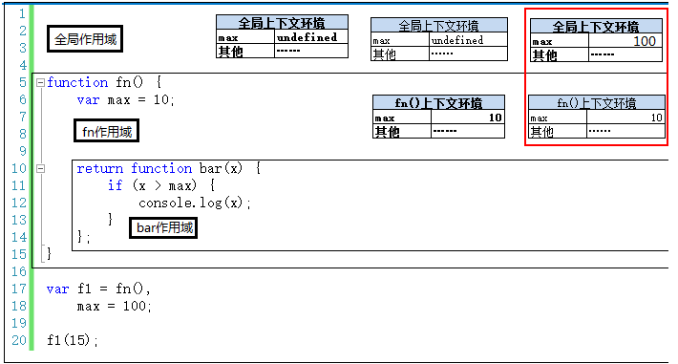This screenshot has height=364, width=678.
Task: Click the 'if (x > max) {' line
Action: tap(161, 185)
